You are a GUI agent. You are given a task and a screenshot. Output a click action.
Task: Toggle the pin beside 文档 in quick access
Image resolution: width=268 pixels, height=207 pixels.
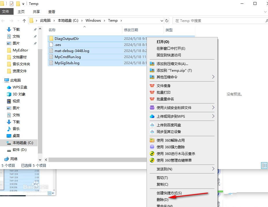(35, 36)
